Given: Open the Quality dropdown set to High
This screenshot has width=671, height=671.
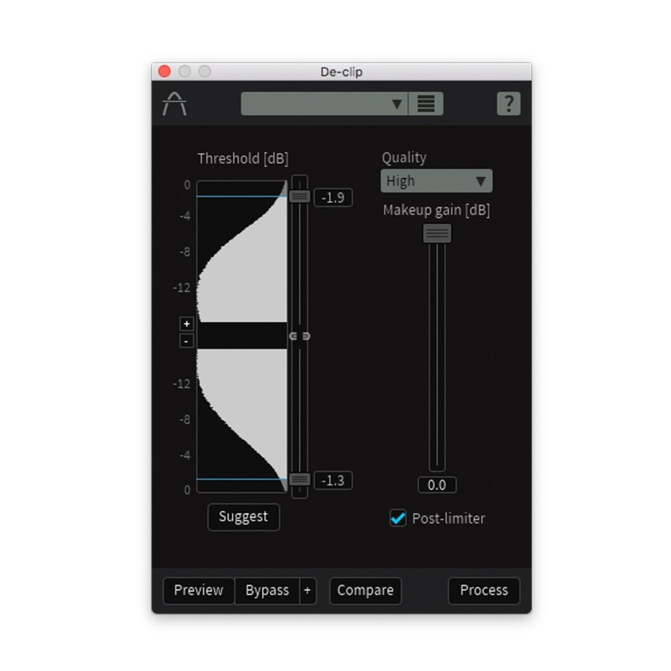Looking at the screenshot, I should pos(436,181).
